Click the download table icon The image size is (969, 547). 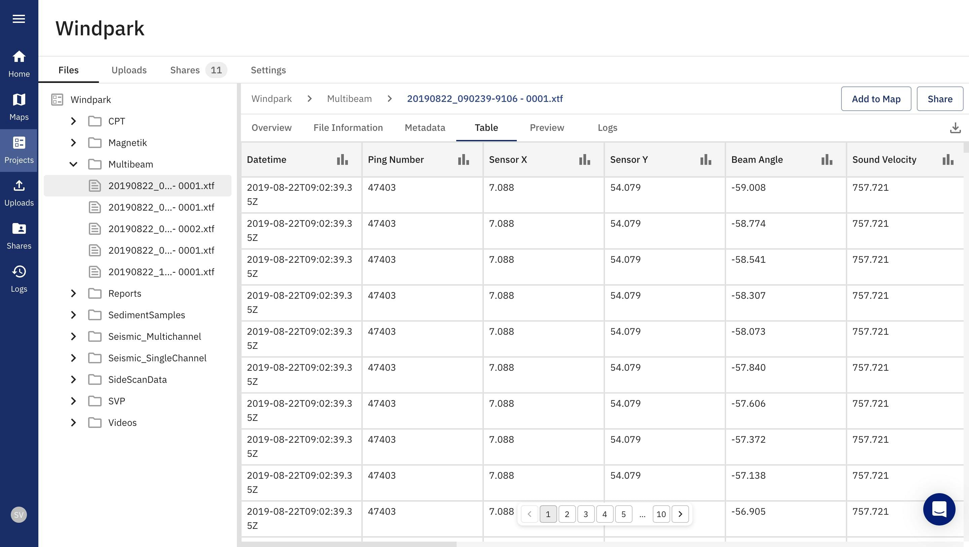[x=955, y=128]
